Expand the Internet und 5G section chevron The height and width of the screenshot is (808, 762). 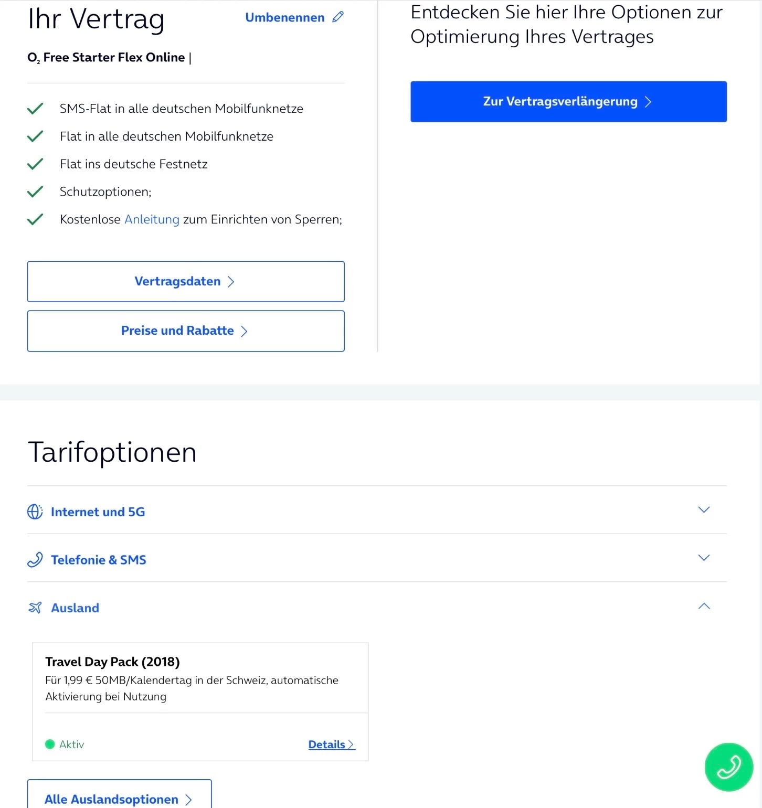[704, 509]
